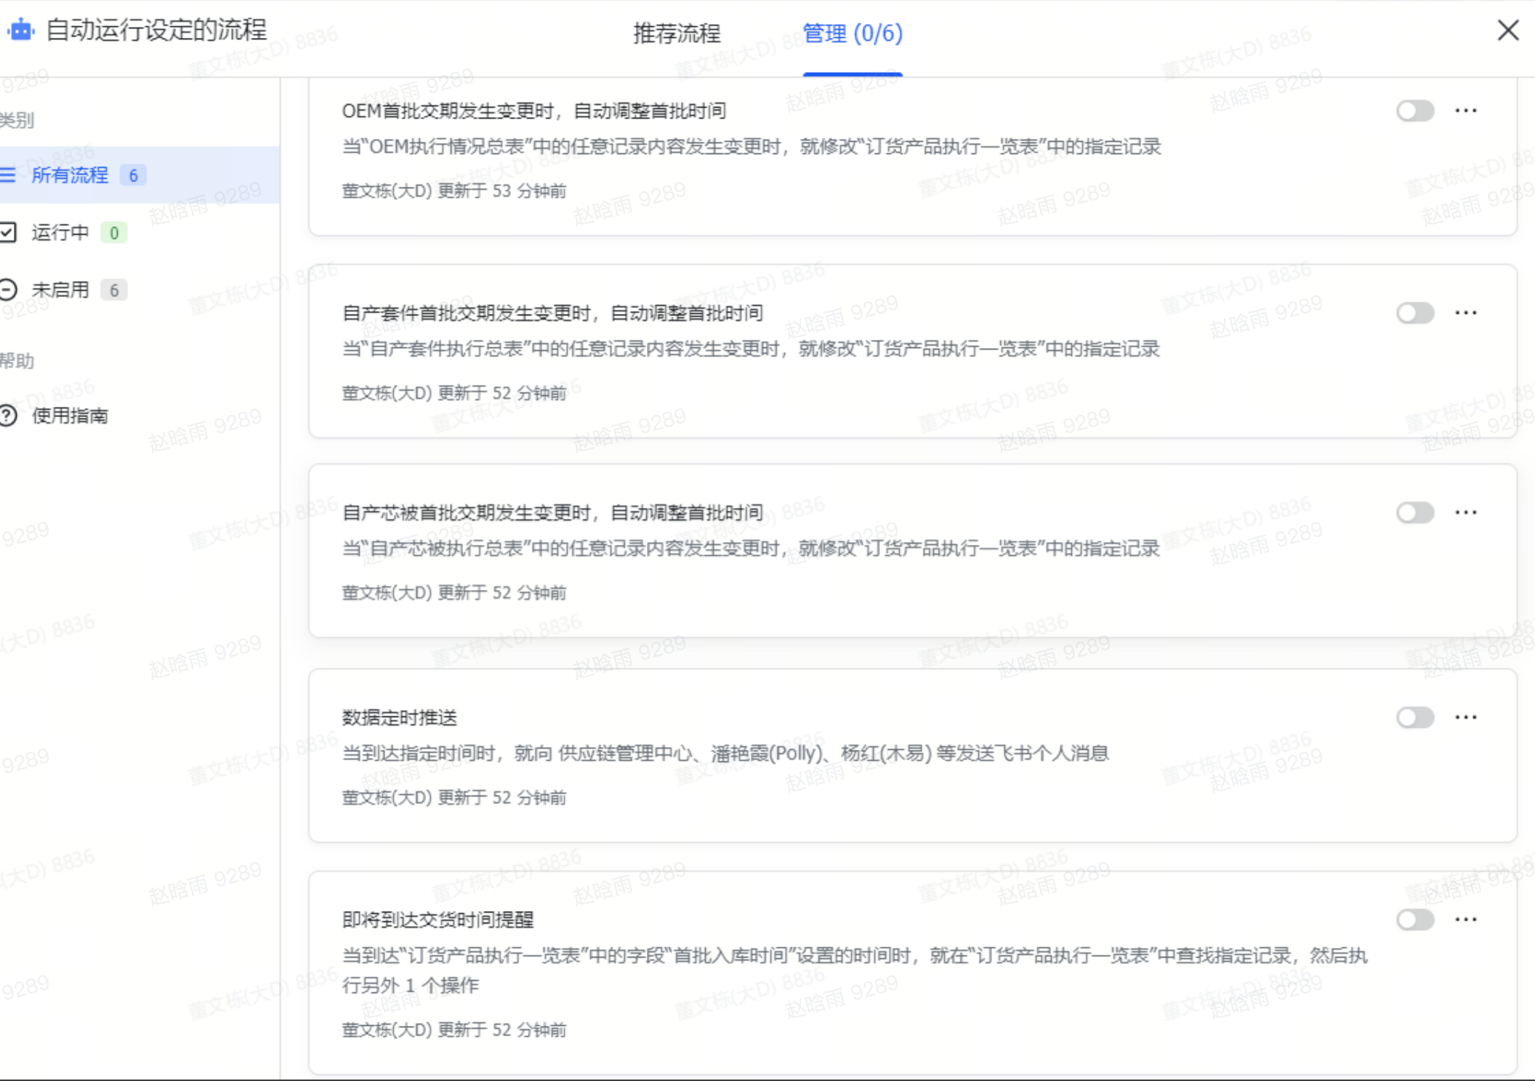Open more options for 自产套件 flow
Image resolution: width=1535 pixels, height=1081 pixels.
pos(1465,312)
